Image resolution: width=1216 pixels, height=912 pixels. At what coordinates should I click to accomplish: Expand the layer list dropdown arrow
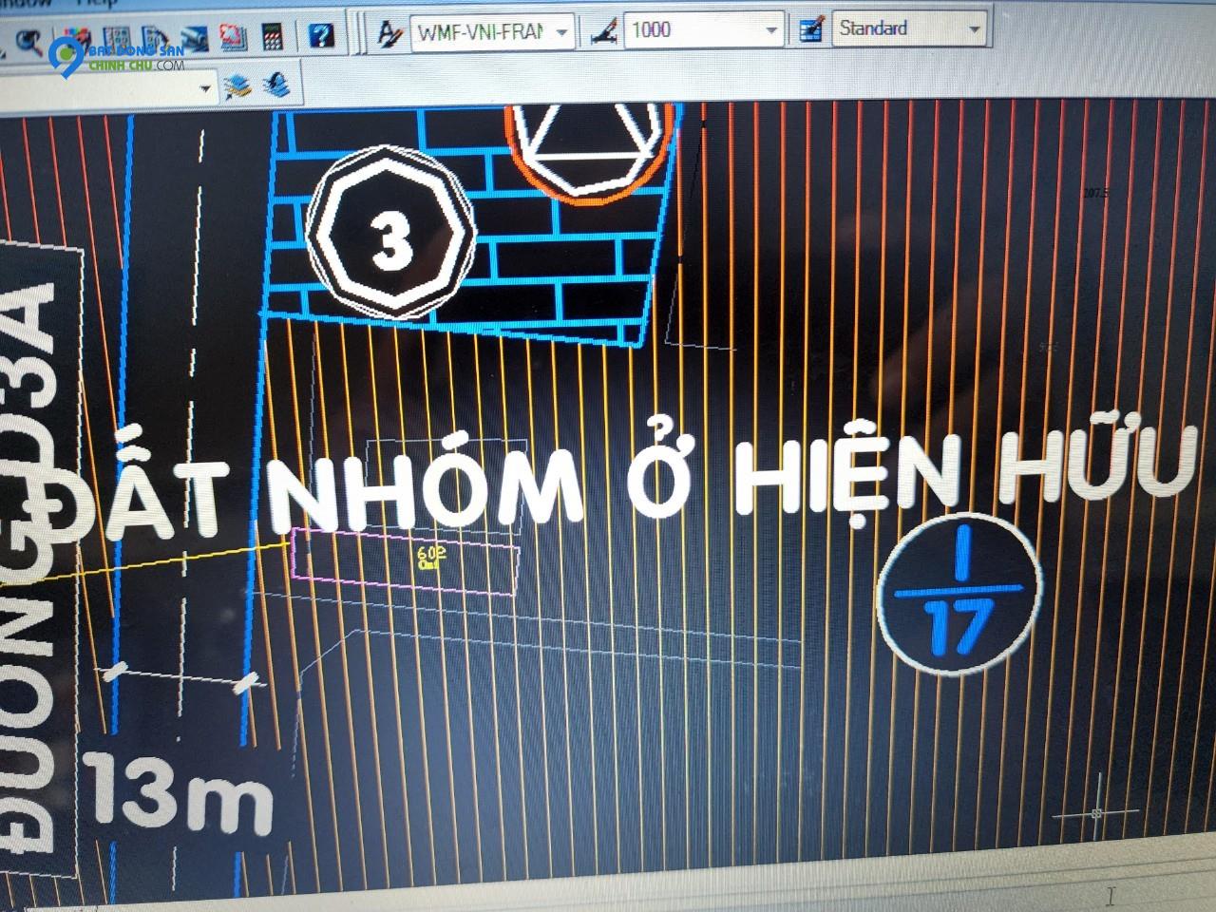click(x=205, y=88)
